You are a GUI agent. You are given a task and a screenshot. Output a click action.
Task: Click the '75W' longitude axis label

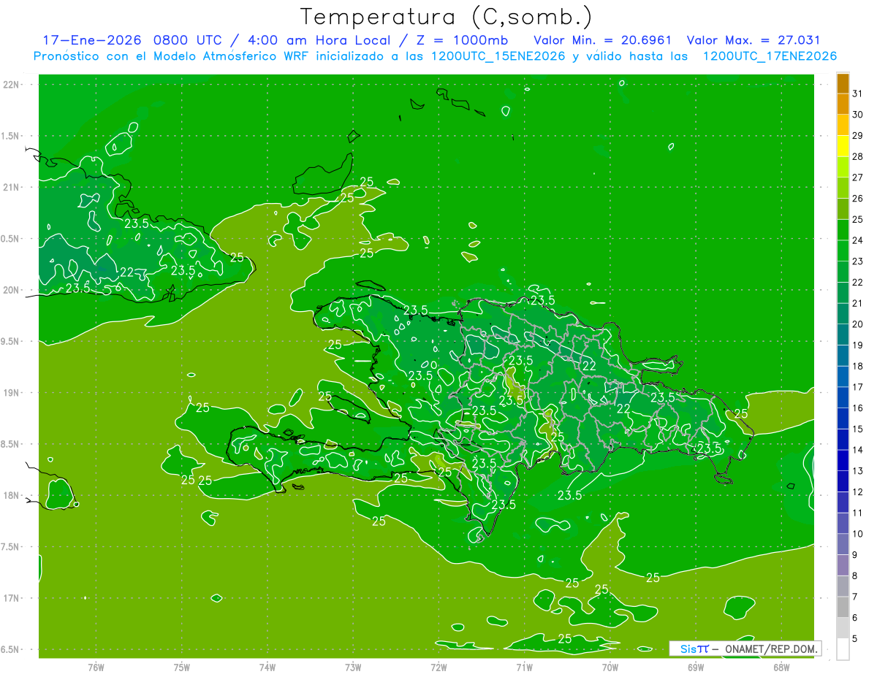[x=182, y=668]
